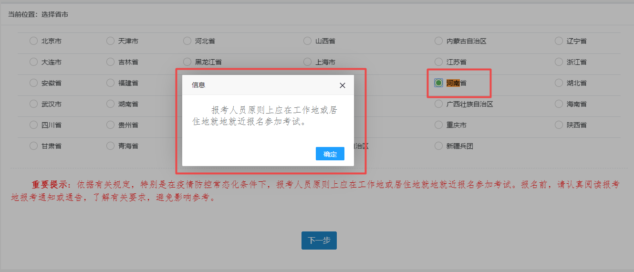Choose the 湖北省 radio option
The height and width of the screenshot is (272, 634).
pyautogui.click(x=559, y=83)
